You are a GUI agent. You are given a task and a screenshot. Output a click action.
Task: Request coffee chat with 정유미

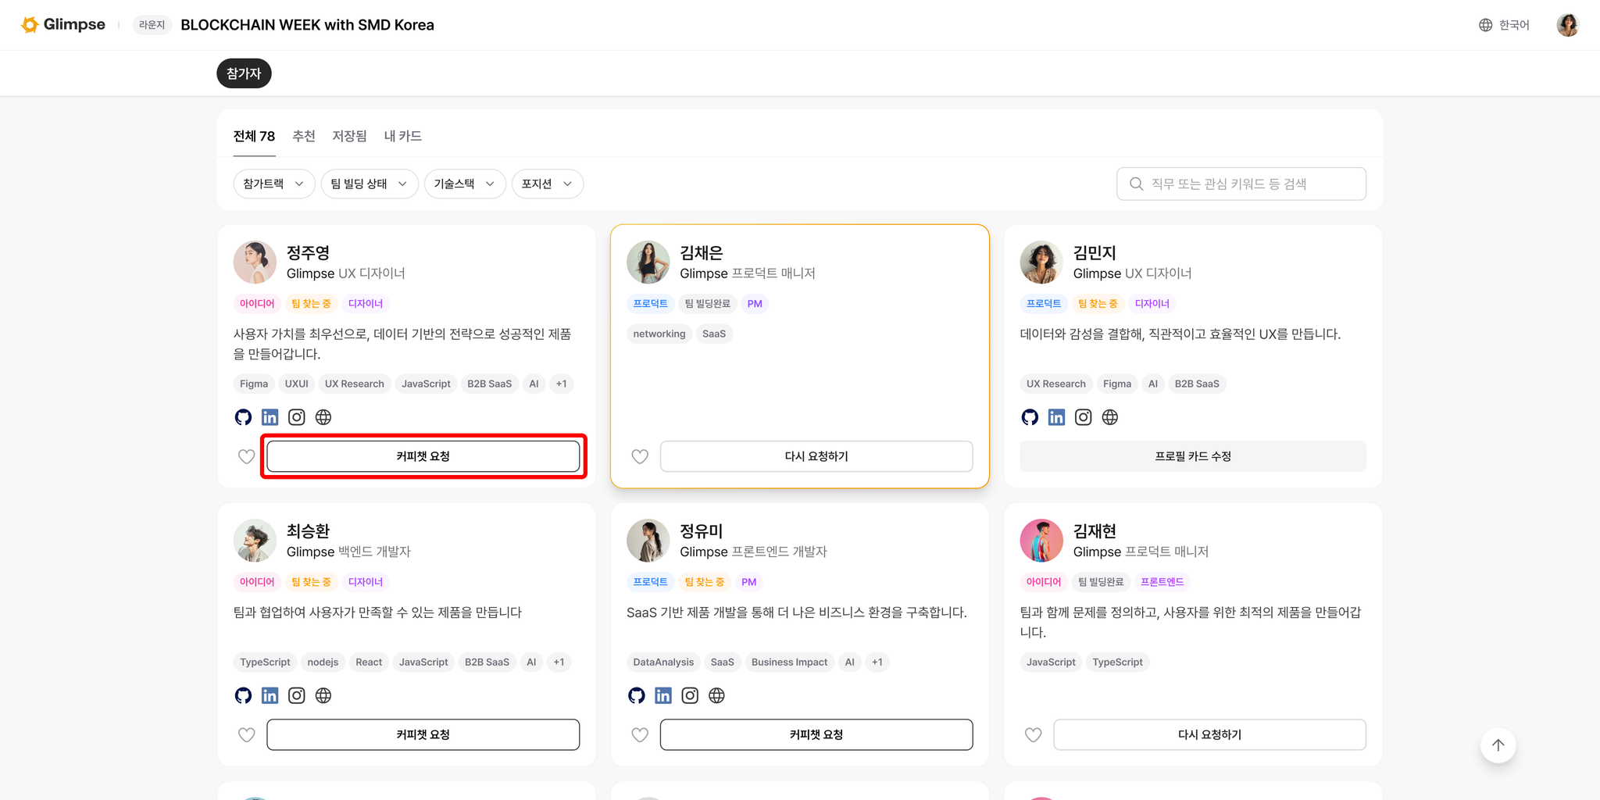click(x=816, y=734)
